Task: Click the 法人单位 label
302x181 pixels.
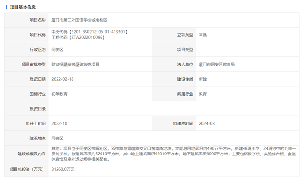Action: pos(185,65)
